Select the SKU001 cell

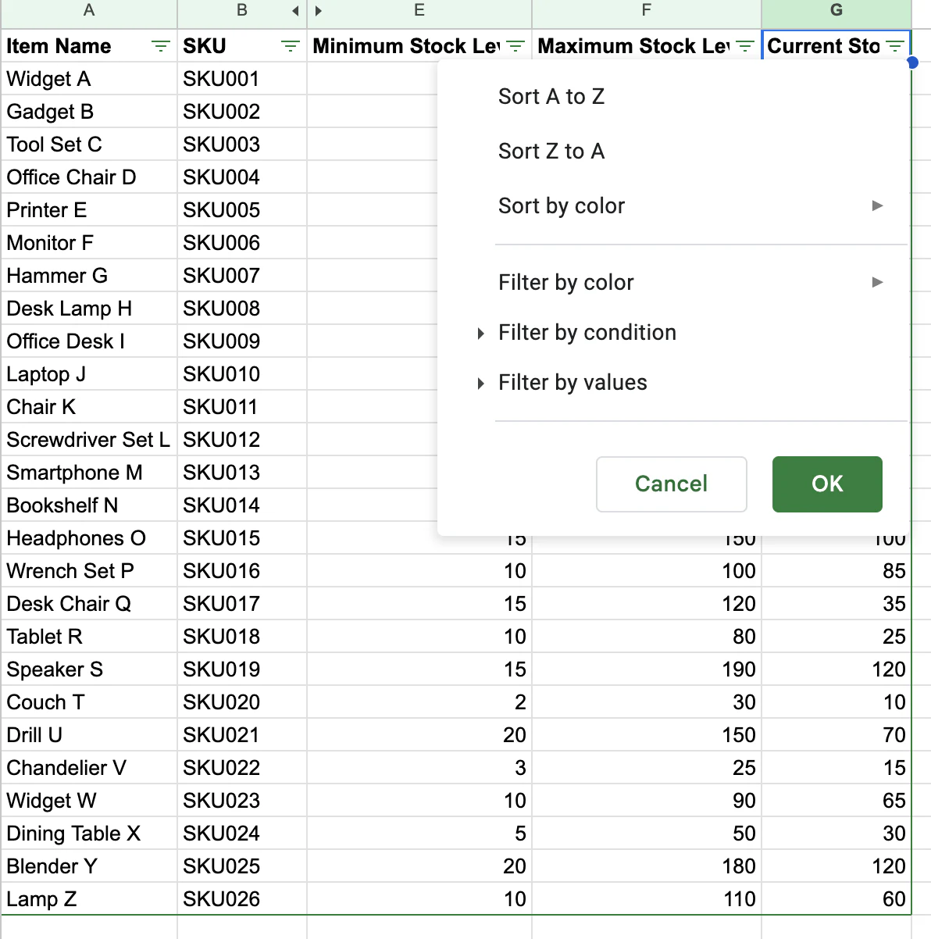(242, 79)
